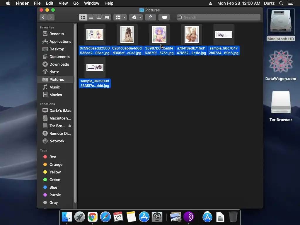Open the group-by arrangement dropdown
The image size is (300, 225).
pyautogui.click(x=120, y=17)
